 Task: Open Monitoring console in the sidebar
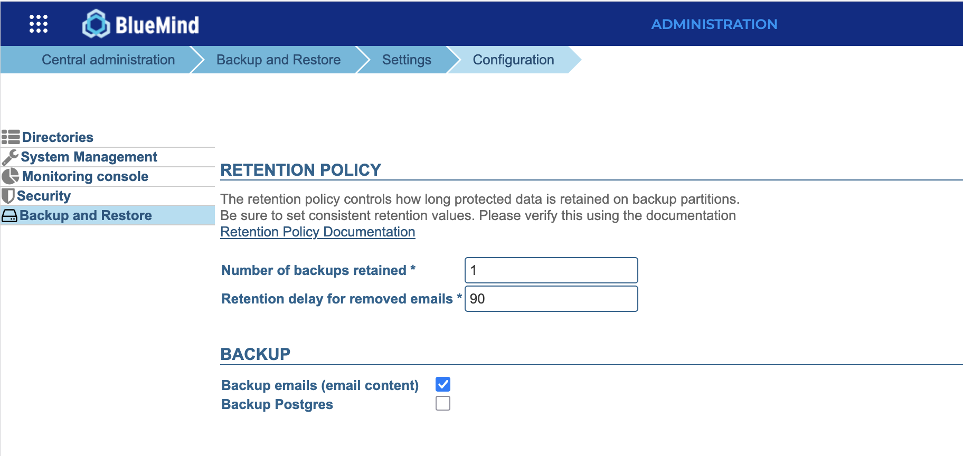pos(85,176)
